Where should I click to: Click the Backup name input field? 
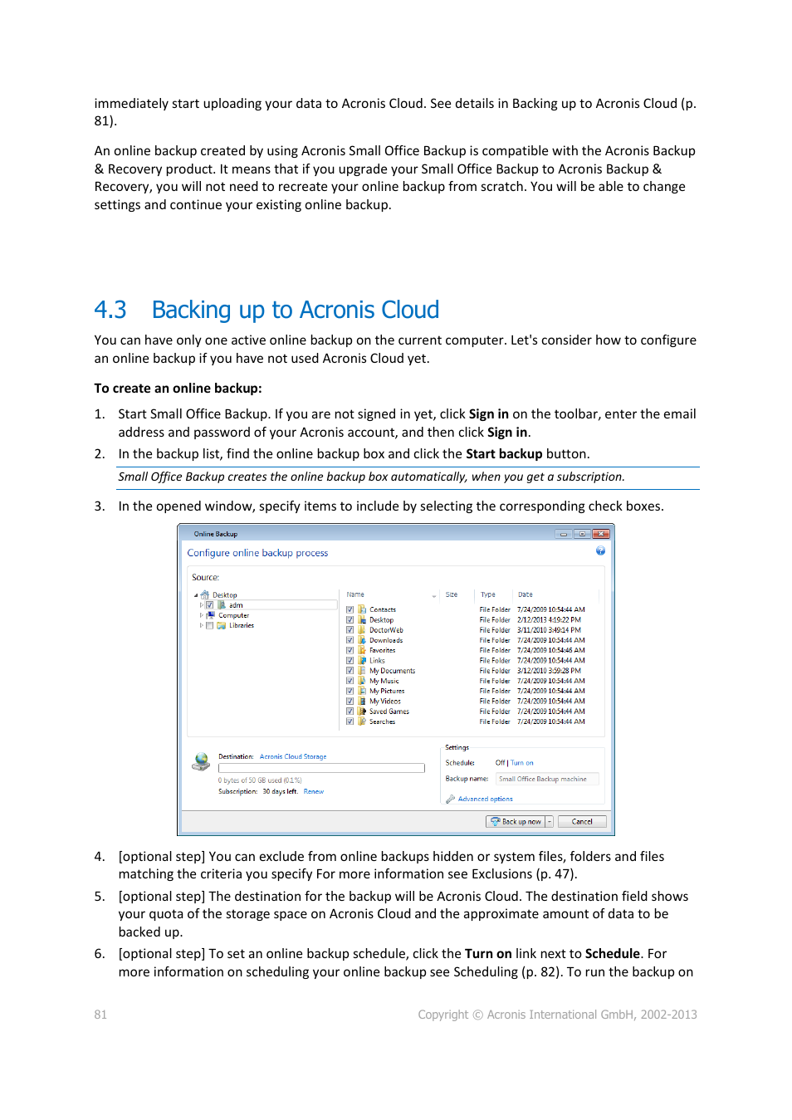pyautogui.click(x=547, y=780)
